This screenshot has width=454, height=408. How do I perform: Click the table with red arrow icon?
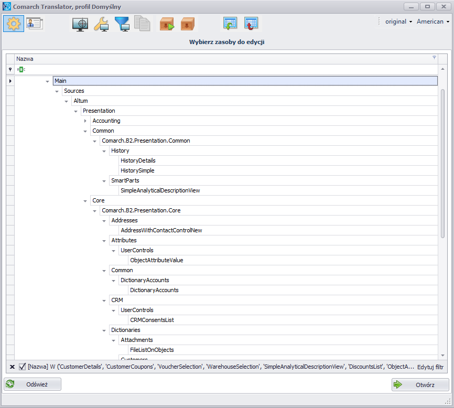pos(251,23)
